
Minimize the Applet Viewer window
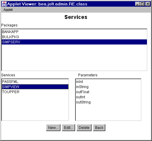[137, 4]
